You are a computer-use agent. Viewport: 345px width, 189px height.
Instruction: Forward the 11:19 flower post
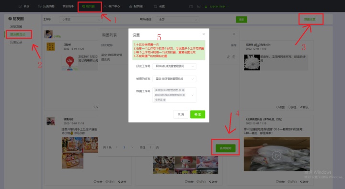point(304,107)
